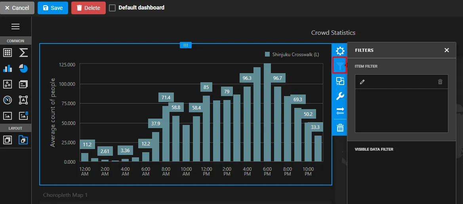The height and width of the screenshot is (204, 463).
Task: Add a Text Box item
Action: pos(23,100)
